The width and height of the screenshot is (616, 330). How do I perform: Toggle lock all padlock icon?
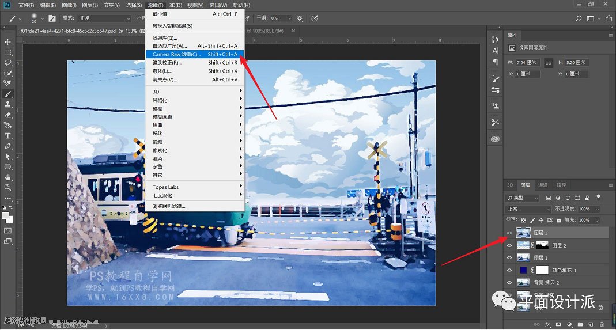pos(558,220)
